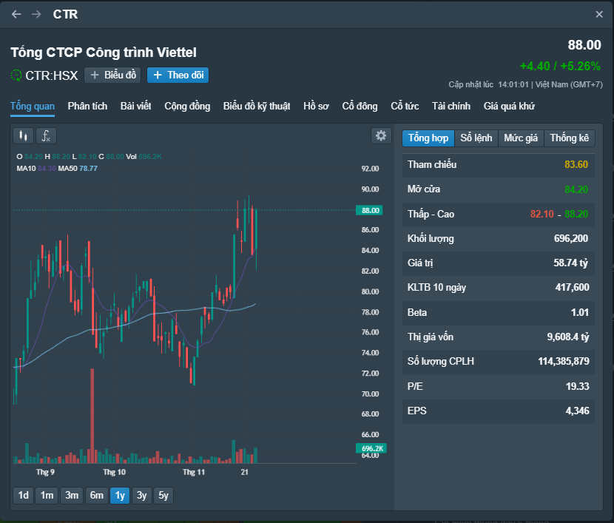The width and height of the screenshot is (614, 523).
Task: Open the Cổ tức tab
Action: [x=405, y=106]
